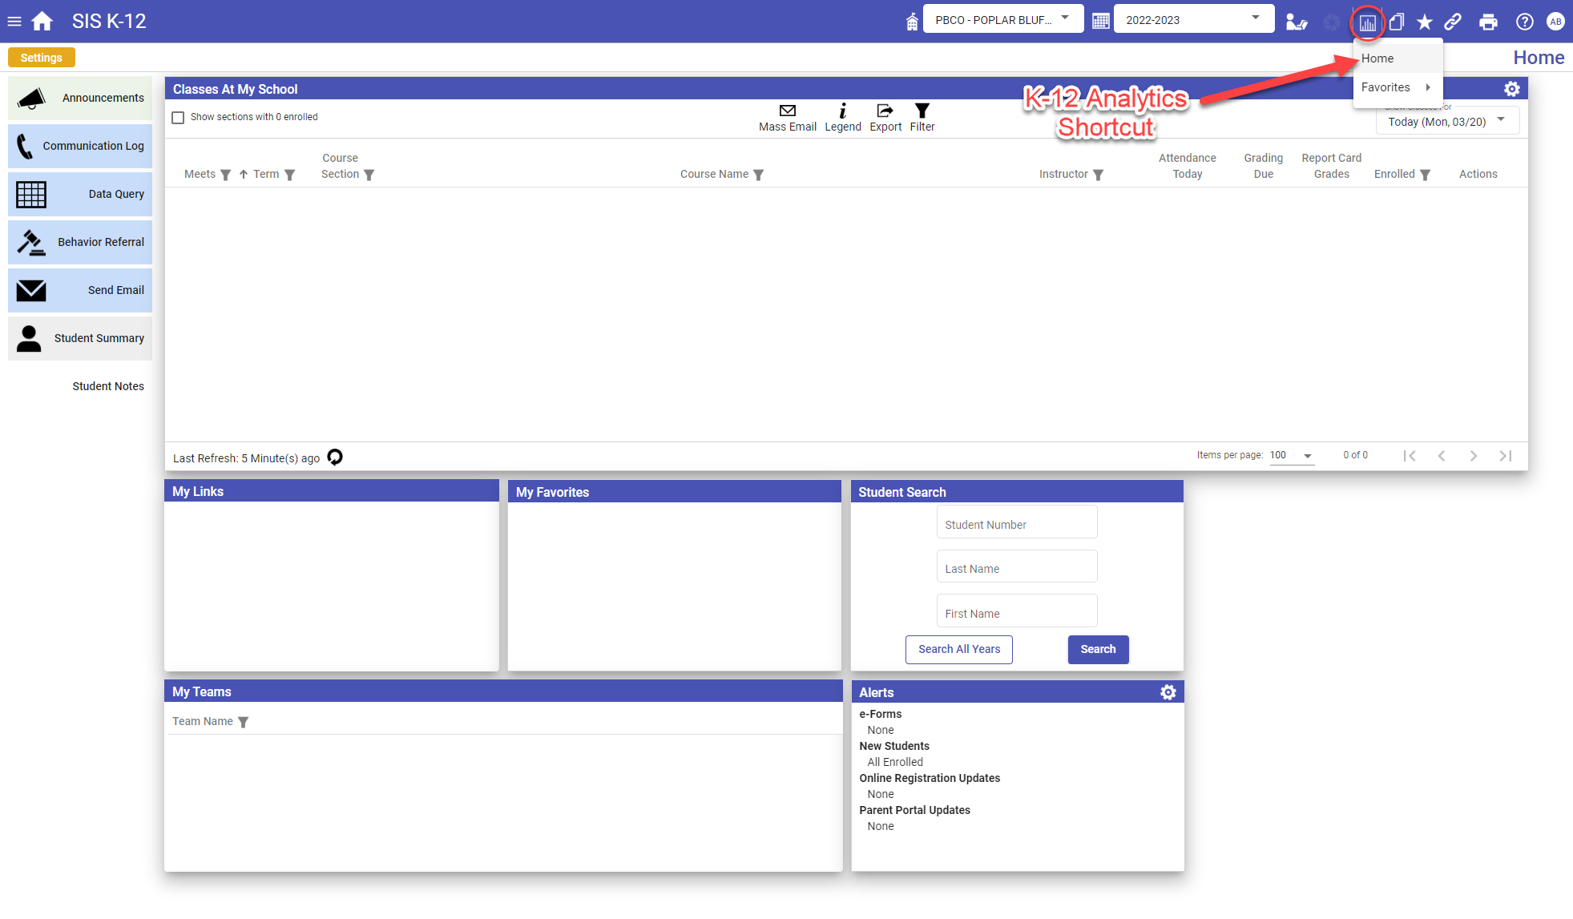This screenshot has height=919, width=1573.
Task: Open the hamburger navigation menu
Action: pyautogui.click(x=14, y=22)
